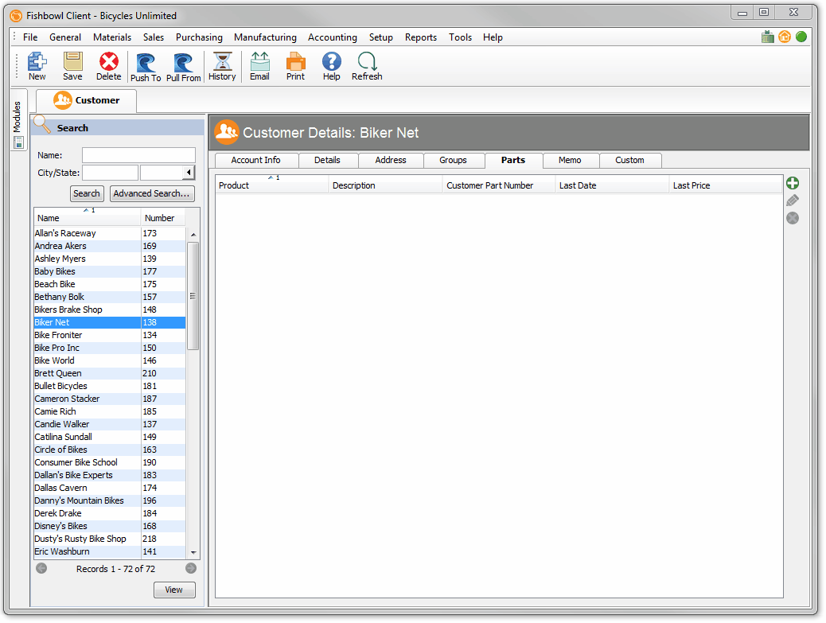
Task: Click the City input field
Action: (110, 173)
